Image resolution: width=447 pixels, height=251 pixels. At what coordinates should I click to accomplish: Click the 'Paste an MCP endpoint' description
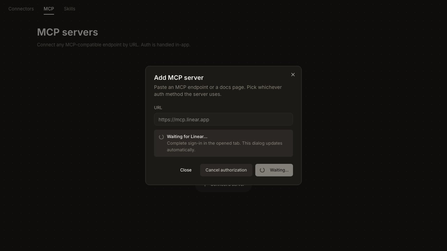[218, 91]
